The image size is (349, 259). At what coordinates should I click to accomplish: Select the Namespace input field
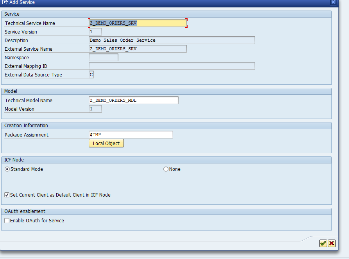(103, 57)
